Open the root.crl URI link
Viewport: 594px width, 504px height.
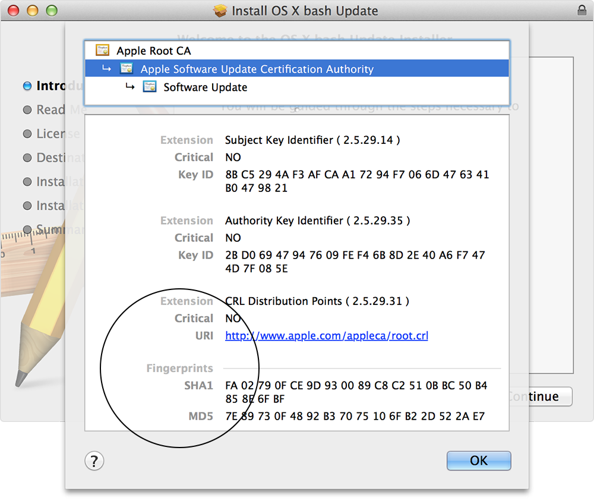tap(327, 336)
